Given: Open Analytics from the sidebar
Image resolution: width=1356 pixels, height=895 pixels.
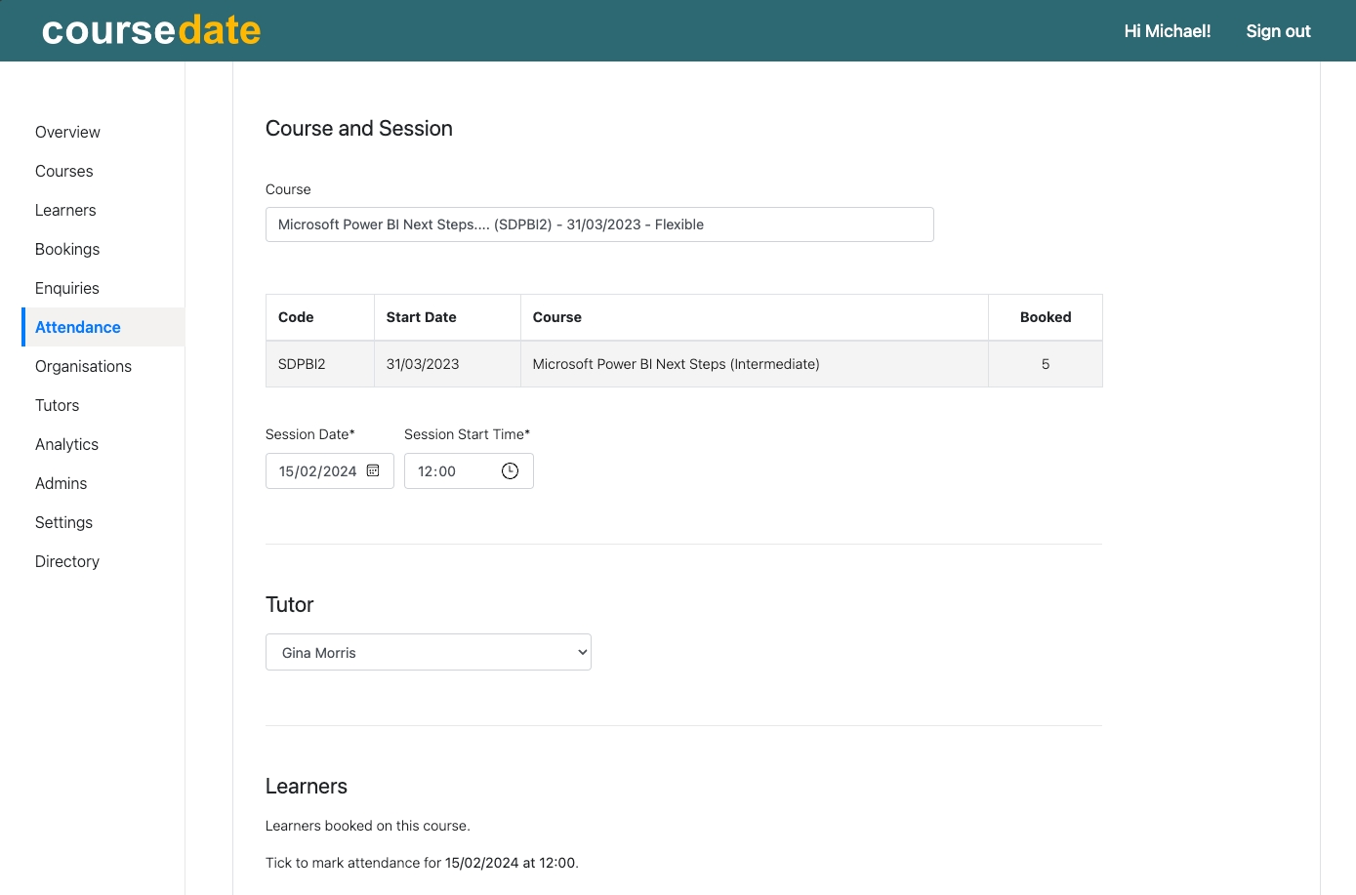Looking at the screenshot, I should coord(66,444).
